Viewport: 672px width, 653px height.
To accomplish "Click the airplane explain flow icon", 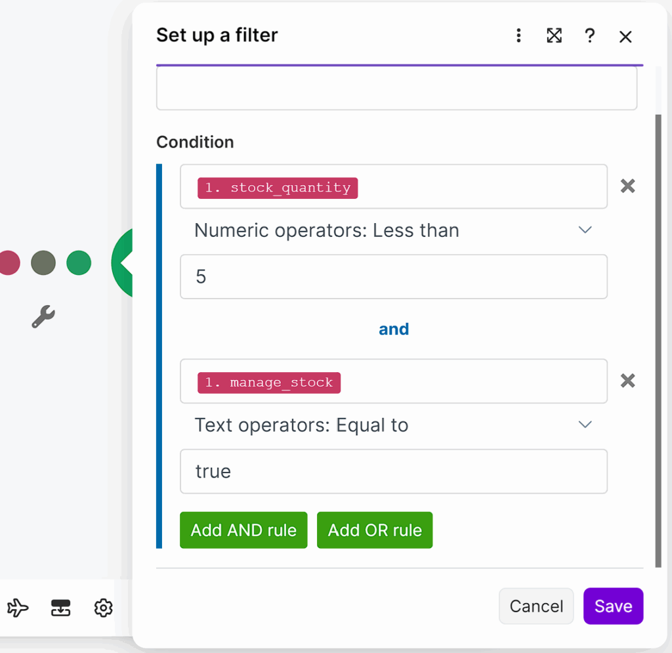I will click(18, 608).
